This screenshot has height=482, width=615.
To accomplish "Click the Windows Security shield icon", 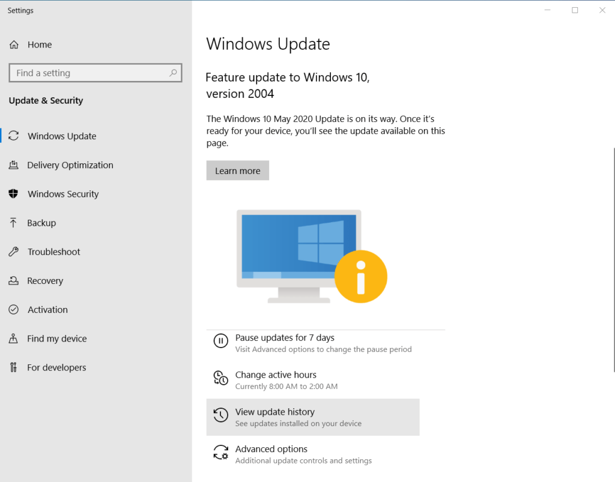I will pos(15,194).
